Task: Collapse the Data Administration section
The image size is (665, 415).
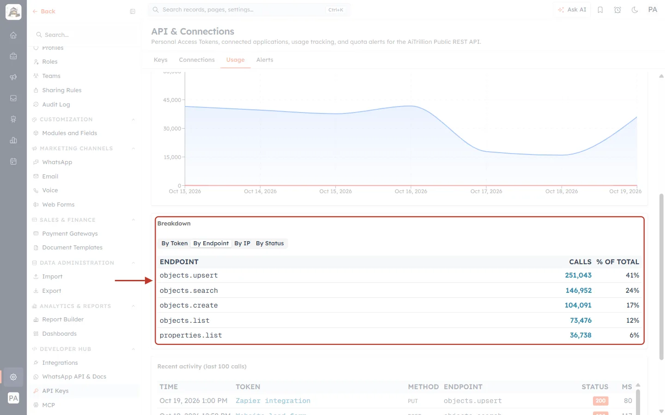Action: pyautogui.click(x=133, y=263)
